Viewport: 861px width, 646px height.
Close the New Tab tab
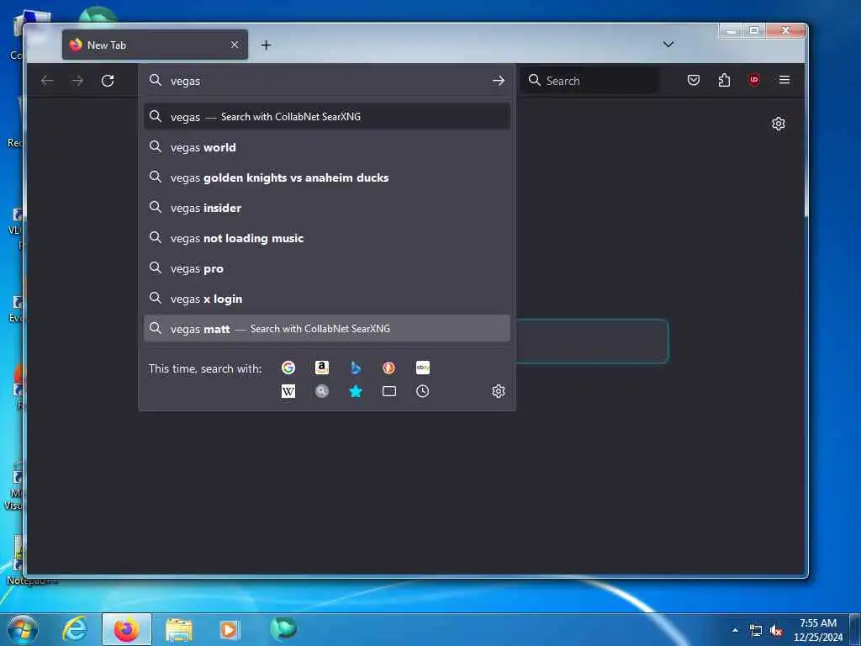(235, 45)
